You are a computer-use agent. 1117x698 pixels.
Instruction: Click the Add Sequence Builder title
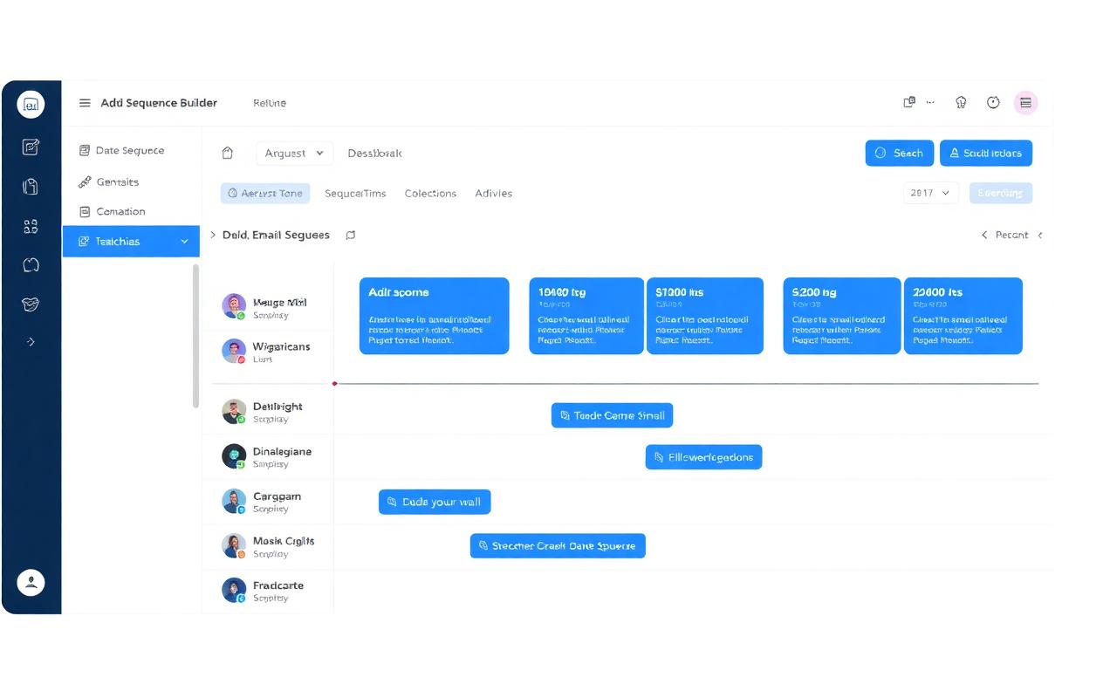(159, 103)
